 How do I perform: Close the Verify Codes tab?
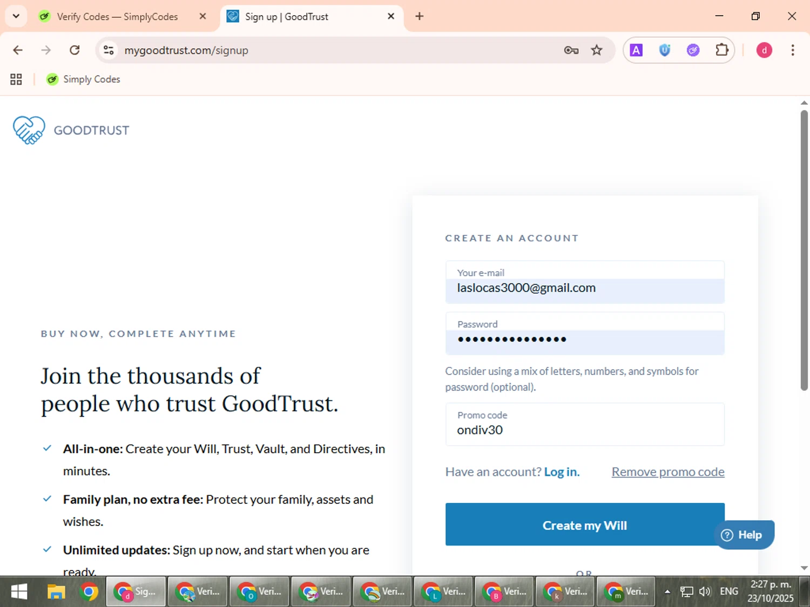(x=202, y=16)
